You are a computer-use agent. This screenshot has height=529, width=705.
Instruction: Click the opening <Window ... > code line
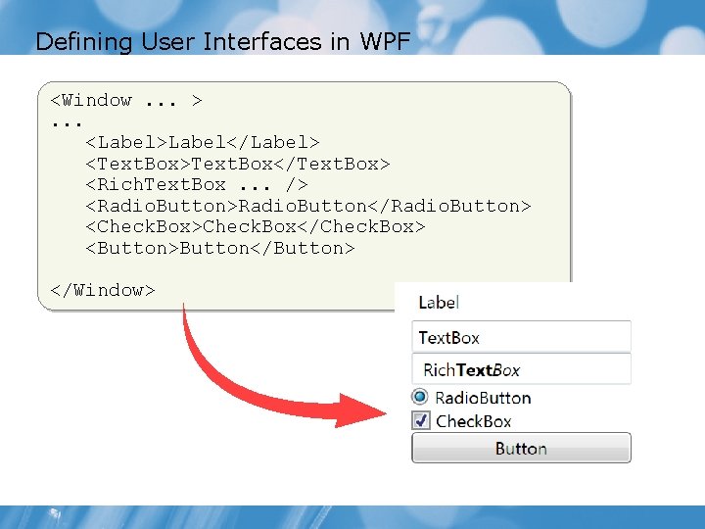click(x=126, y=100)
